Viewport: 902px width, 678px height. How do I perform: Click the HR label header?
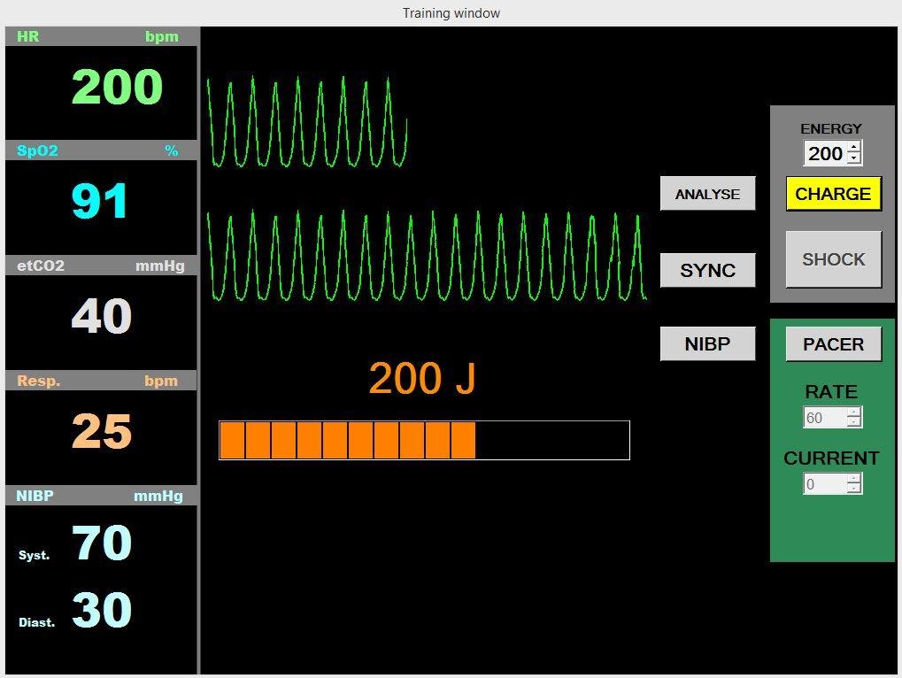coord(27,36)
